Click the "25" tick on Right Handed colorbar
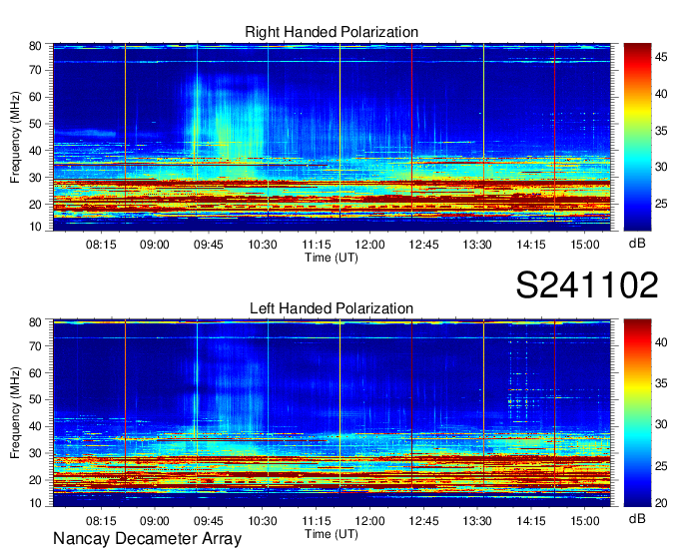679x551 pixels. coord(661,204)
